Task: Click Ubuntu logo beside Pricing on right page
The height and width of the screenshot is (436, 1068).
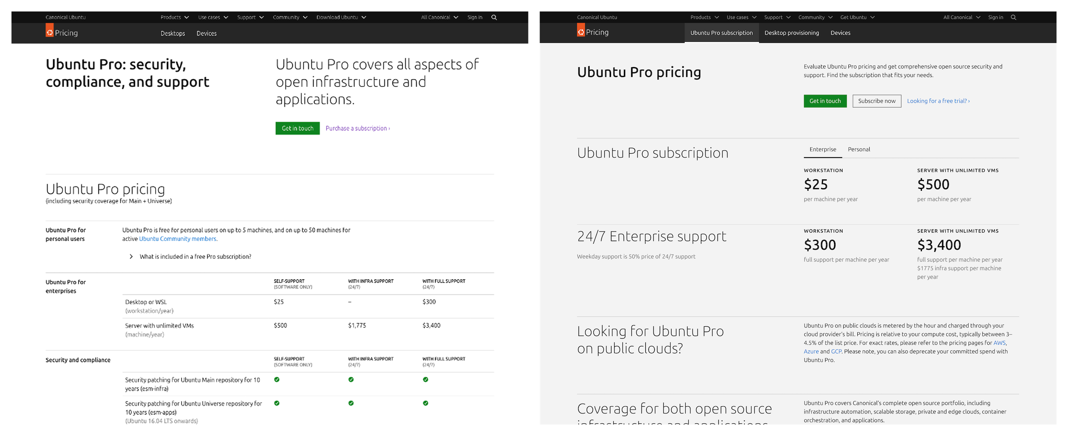Action: point(581,31)
